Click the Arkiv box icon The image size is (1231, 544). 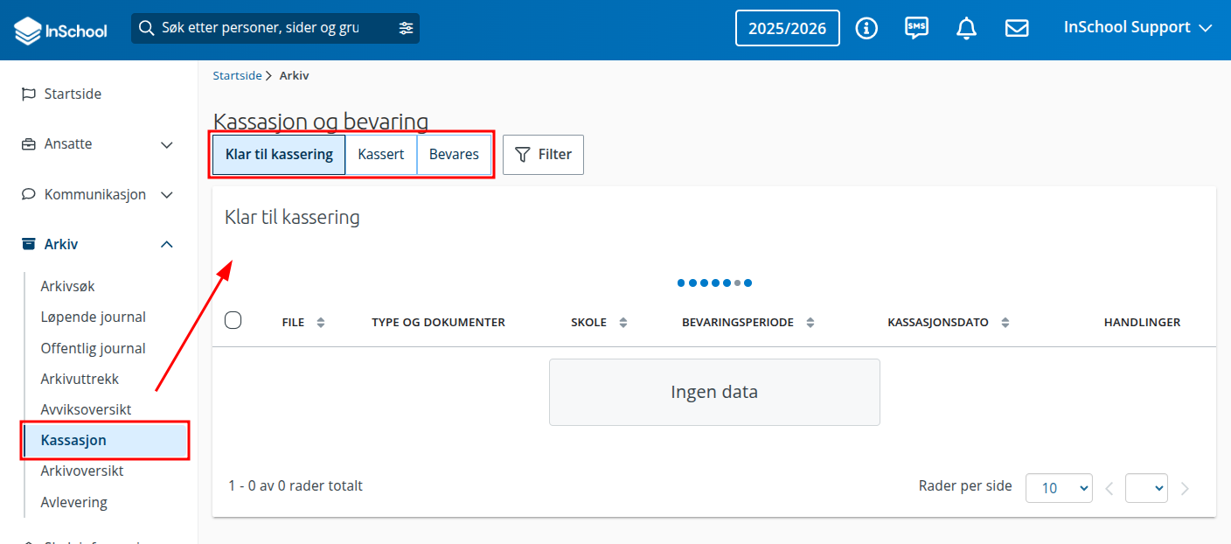(29, 244)
